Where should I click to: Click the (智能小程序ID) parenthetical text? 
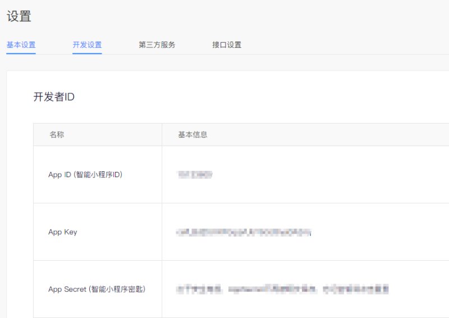98,175
